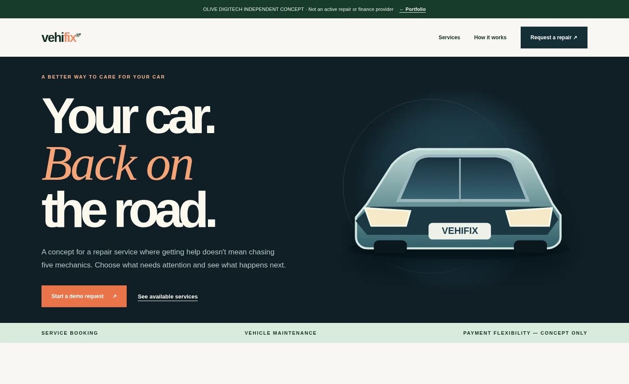Click the 'A concept for a repair service' paragraph
Image resolution: width=629 pixels, height=384 pixels.
tap(164, 258)
